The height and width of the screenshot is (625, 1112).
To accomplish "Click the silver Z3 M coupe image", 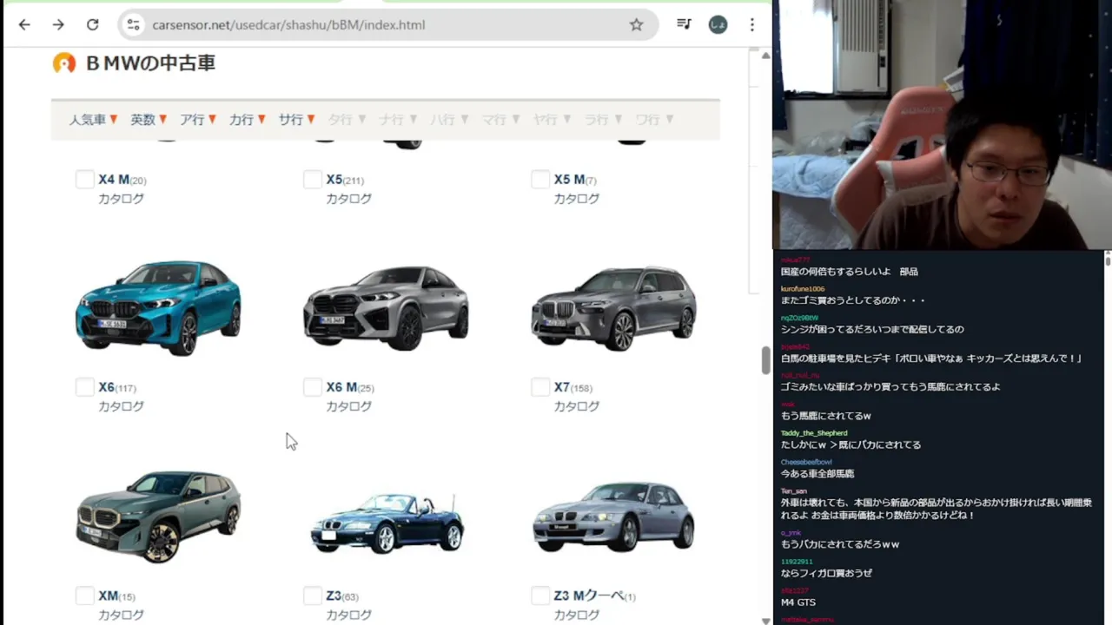I will tap(613, 517).
